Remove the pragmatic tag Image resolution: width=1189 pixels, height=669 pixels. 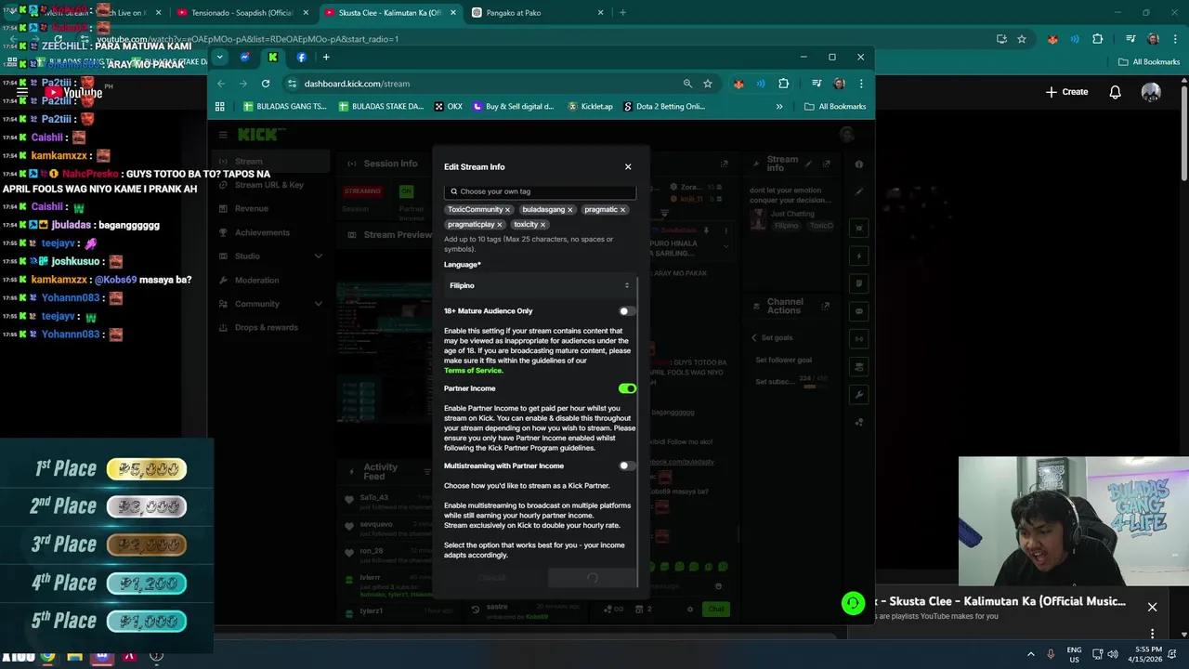tap(622, 210)
